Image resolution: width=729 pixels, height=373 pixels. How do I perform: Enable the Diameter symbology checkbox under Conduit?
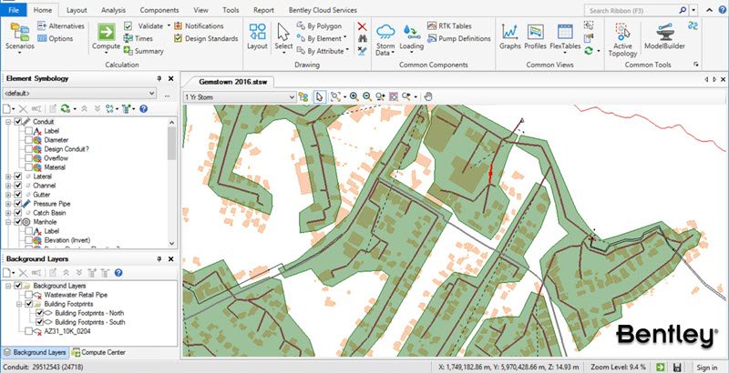click(29, 140)
